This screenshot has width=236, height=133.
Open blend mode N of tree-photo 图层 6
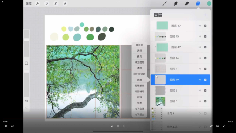(199, 101)
